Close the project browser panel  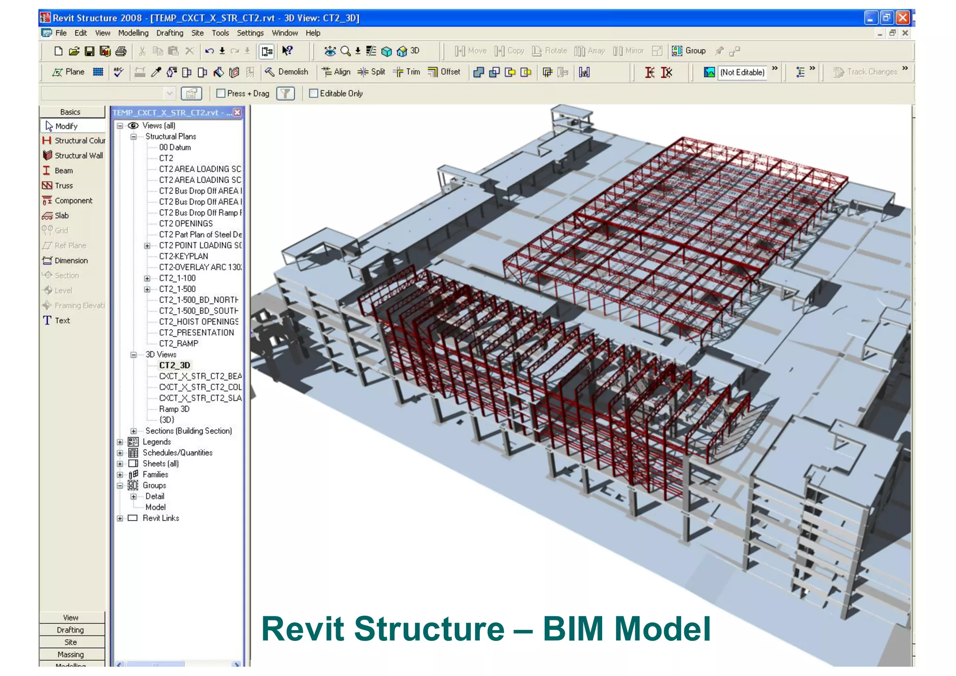pos(237,113)
